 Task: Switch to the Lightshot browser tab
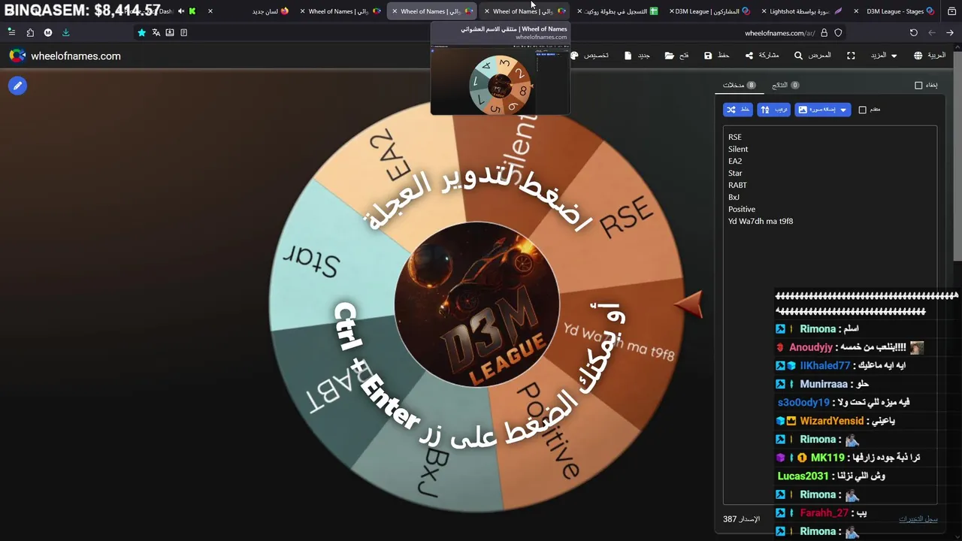(801, 11)
